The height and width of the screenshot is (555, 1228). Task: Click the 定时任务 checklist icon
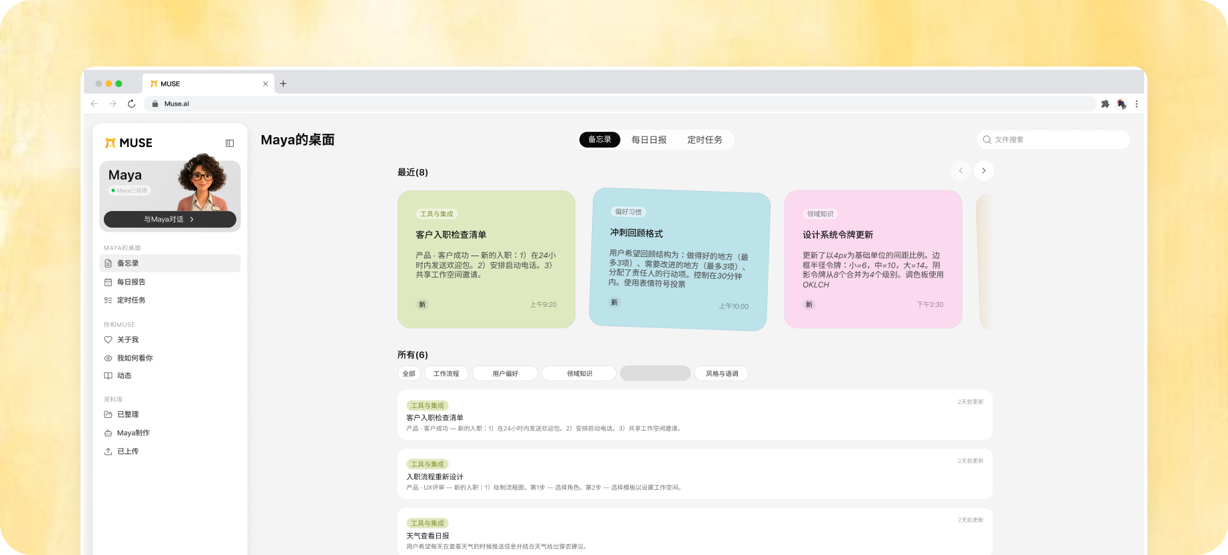tap(108, 300)
